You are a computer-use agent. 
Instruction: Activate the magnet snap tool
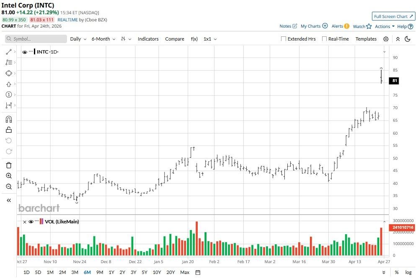click(9, 119)
